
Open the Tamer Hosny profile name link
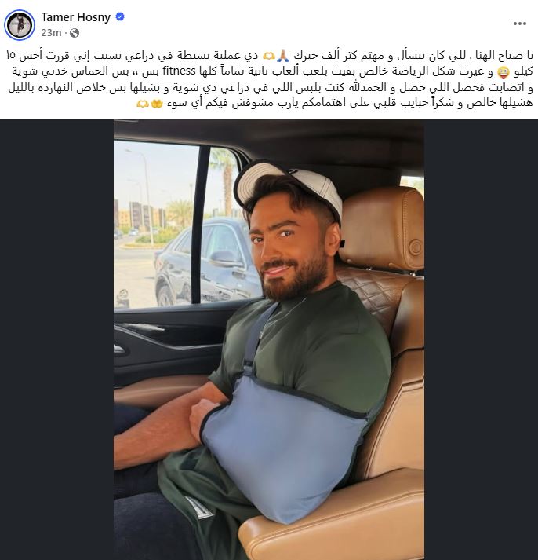tap(75, 16)
